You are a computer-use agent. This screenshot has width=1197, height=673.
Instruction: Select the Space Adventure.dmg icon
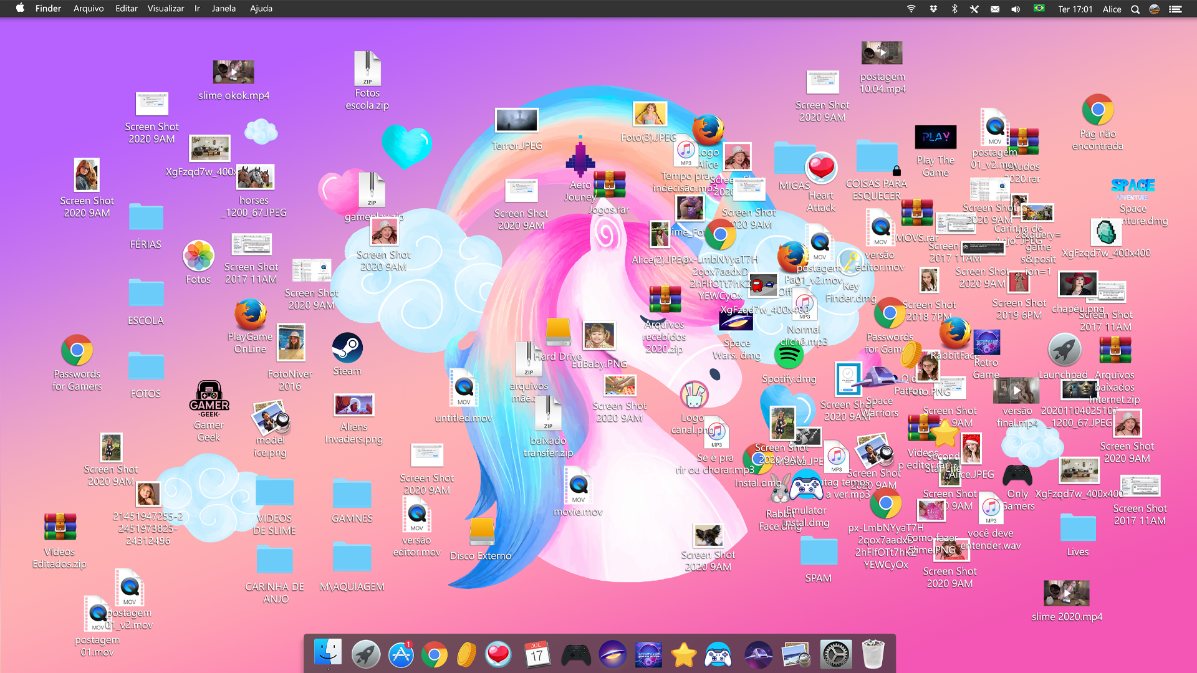[1133, 189]
